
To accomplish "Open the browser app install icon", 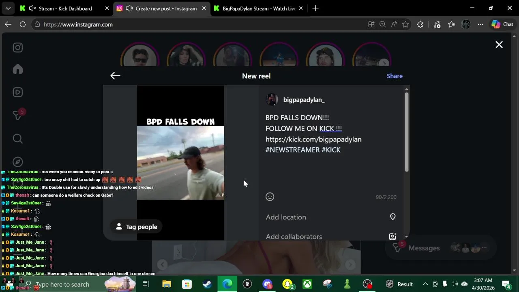I will 371,24.
